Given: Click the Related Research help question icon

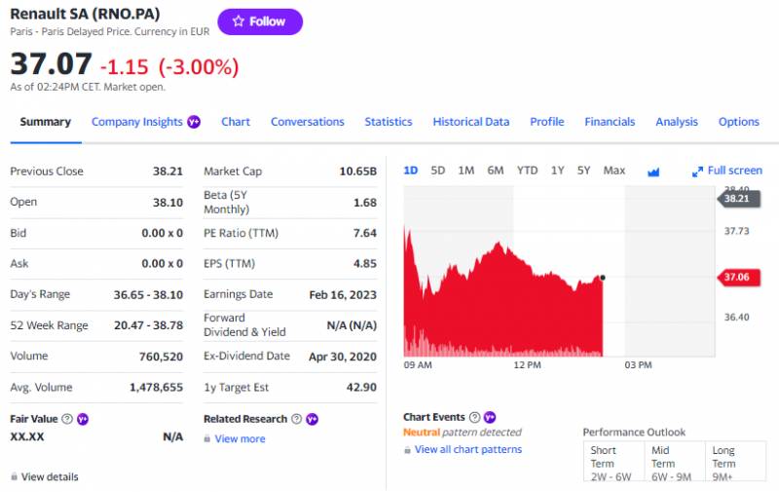Looking at the screenshot, I should click(x=297, y=419).
